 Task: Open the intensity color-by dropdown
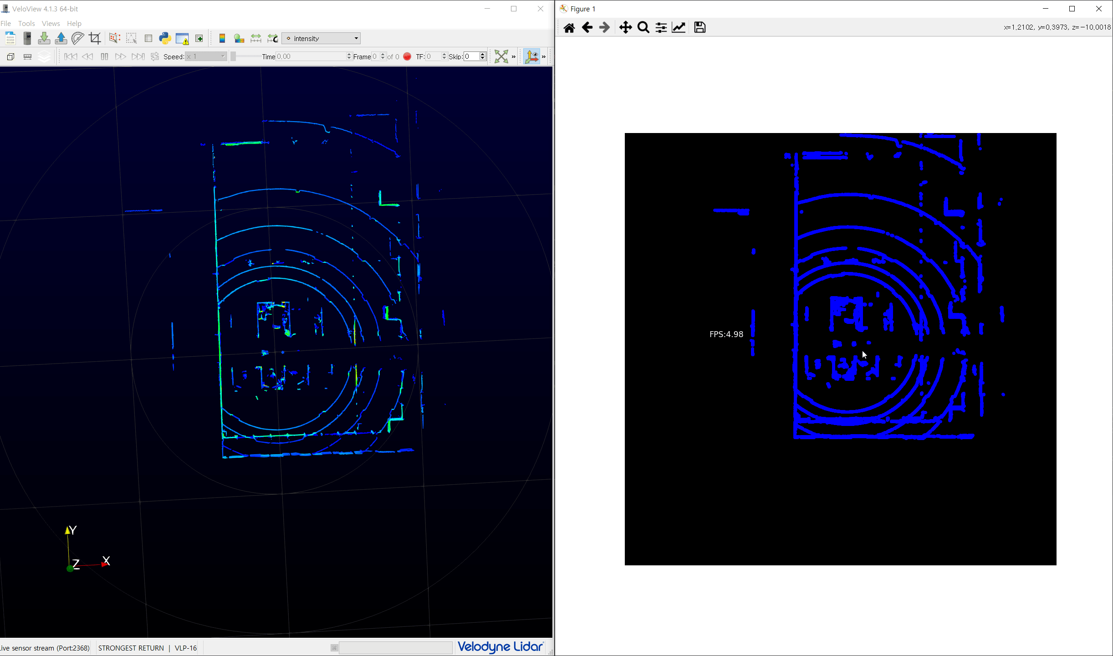(x=322, y=38)
